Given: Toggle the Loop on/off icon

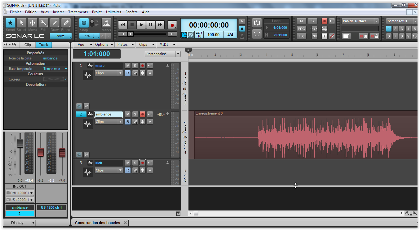Looking at the screenshot, I should (x=257, y=23).
